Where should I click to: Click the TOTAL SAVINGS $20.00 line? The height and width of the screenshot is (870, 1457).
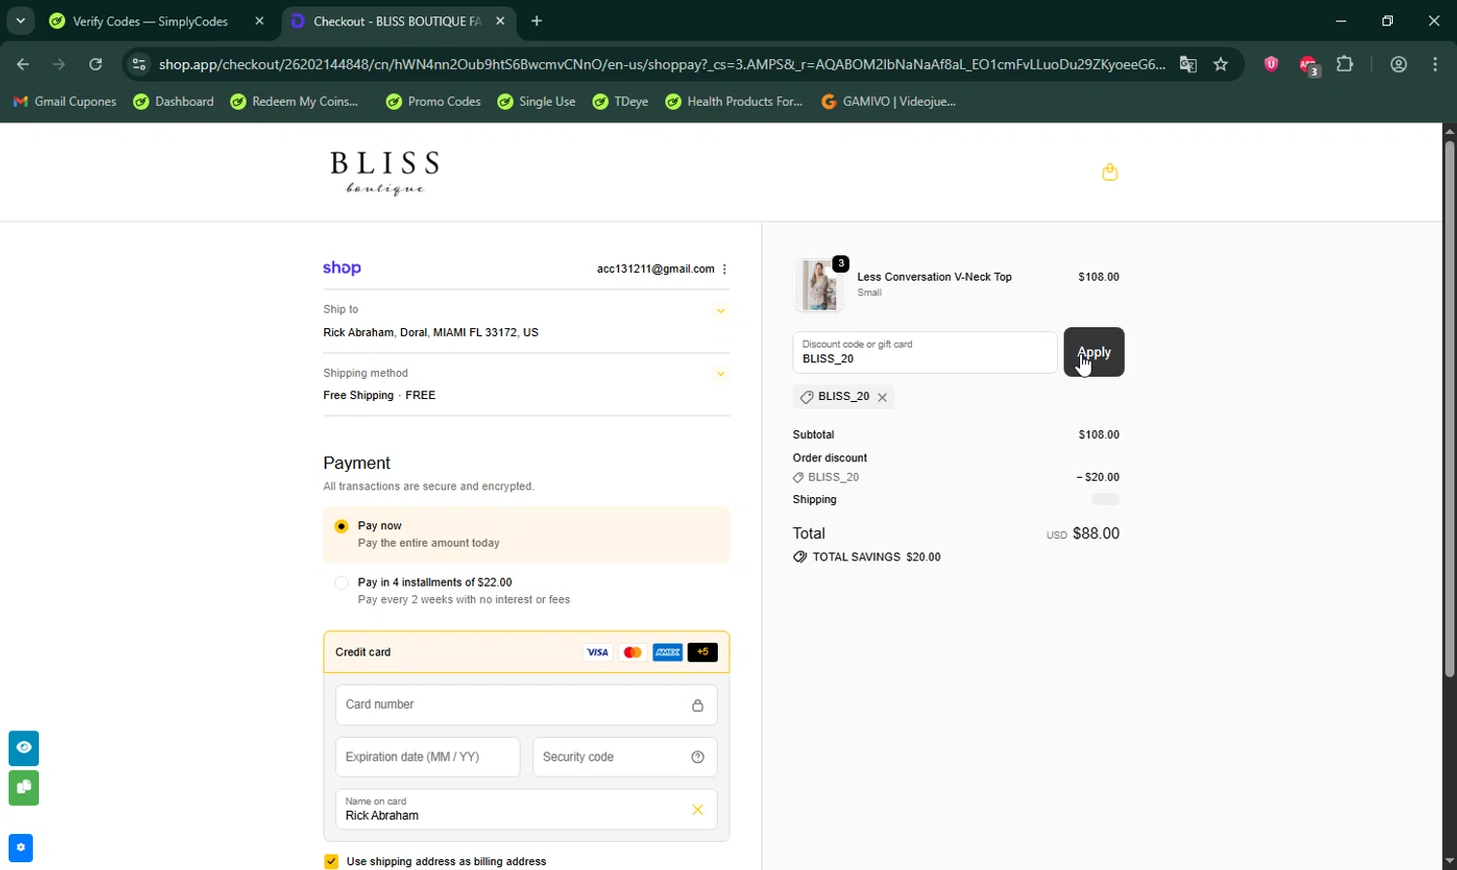click(866, 557)
